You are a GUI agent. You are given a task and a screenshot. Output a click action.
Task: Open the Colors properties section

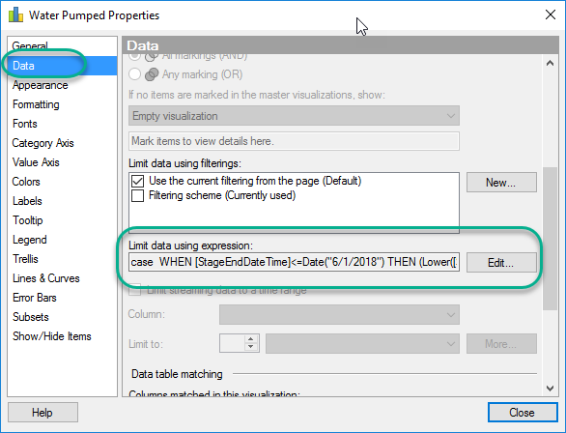pos(26,182)
